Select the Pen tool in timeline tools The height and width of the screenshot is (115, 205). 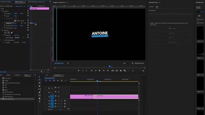(39, 92)
